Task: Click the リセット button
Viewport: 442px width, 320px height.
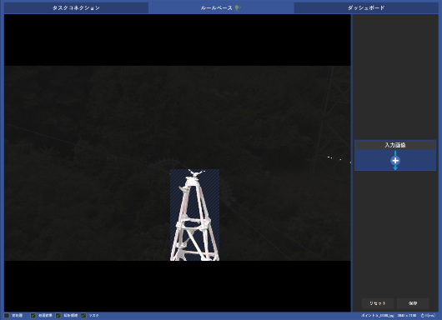Action: 378,303
